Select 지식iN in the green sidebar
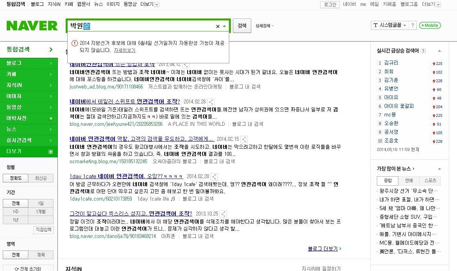Image resolution: width=457 pixels, height=271 pixels. [x=29, y=85]
